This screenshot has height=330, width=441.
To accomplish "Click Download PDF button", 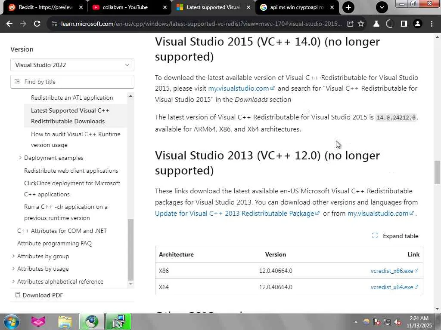I will 39,295.
